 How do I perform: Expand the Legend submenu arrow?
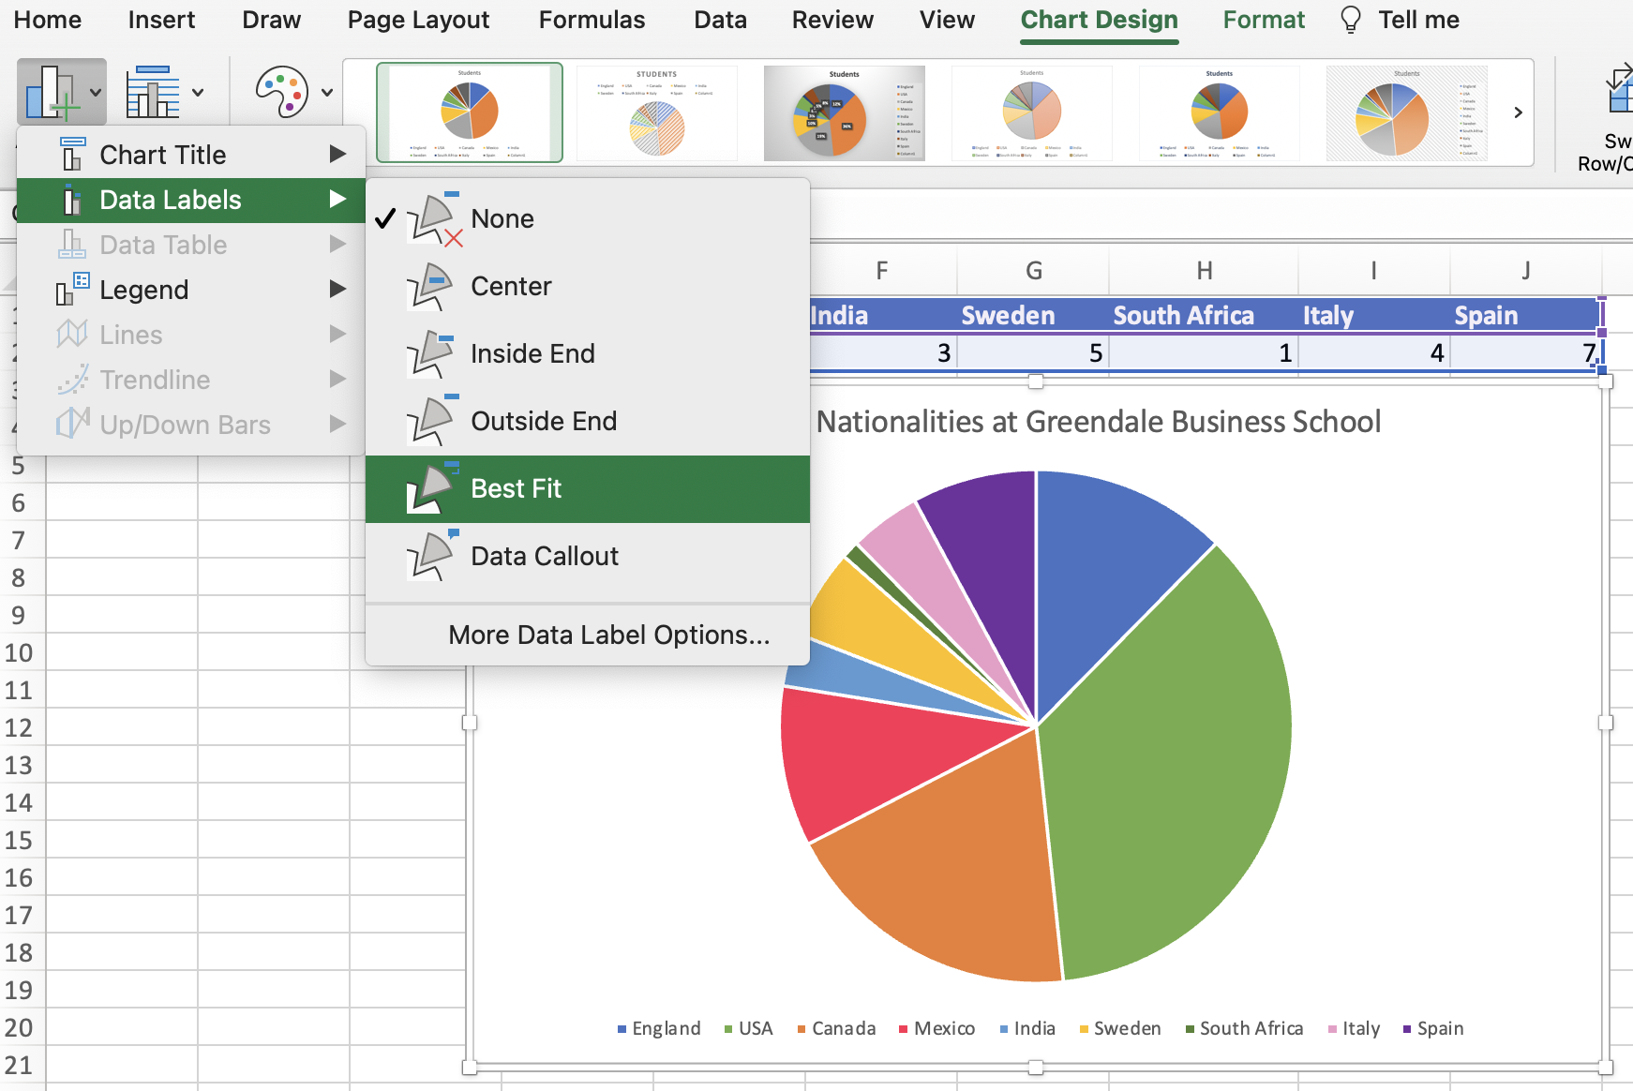click(x=337, y=289)
